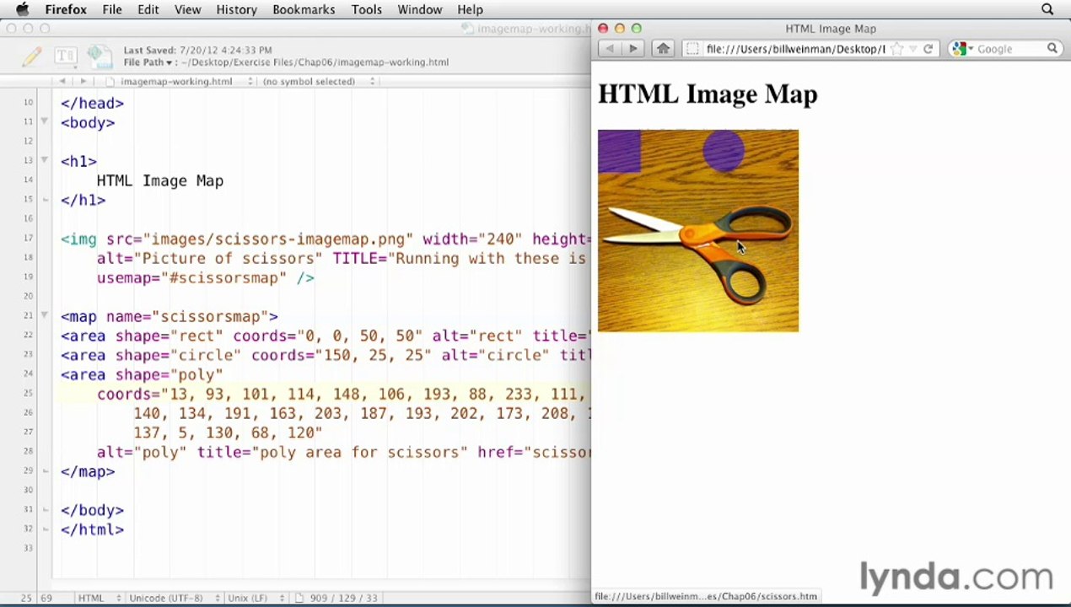Click the closing </map> tag in editor
This screenshot has height=607, width=1071.
pyautogui.click(x=88, y=472)
